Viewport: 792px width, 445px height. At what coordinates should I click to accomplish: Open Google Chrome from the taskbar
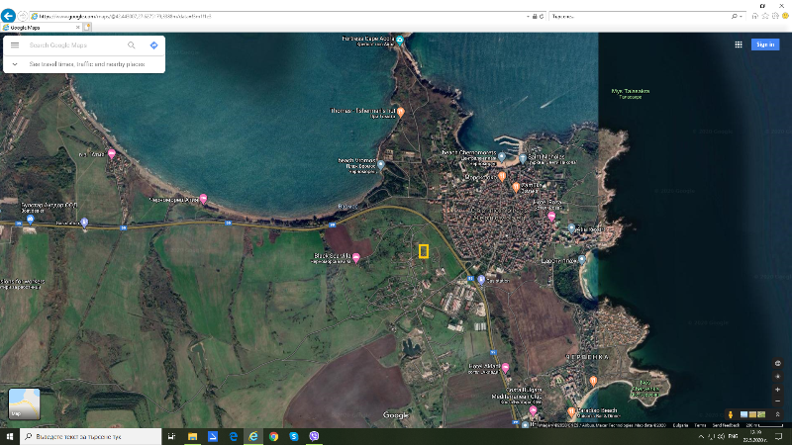point(273,436)
